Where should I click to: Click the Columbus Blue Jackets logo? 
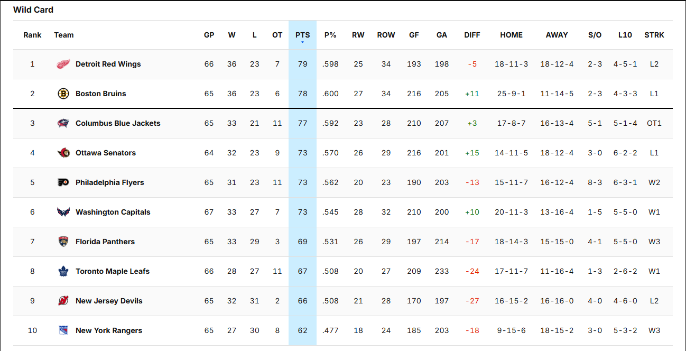63,123
